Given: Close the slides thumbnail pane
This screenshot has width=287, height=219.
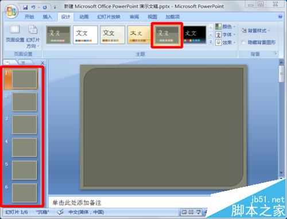Looking at the screenshot, I should click(x=42, y=63).
